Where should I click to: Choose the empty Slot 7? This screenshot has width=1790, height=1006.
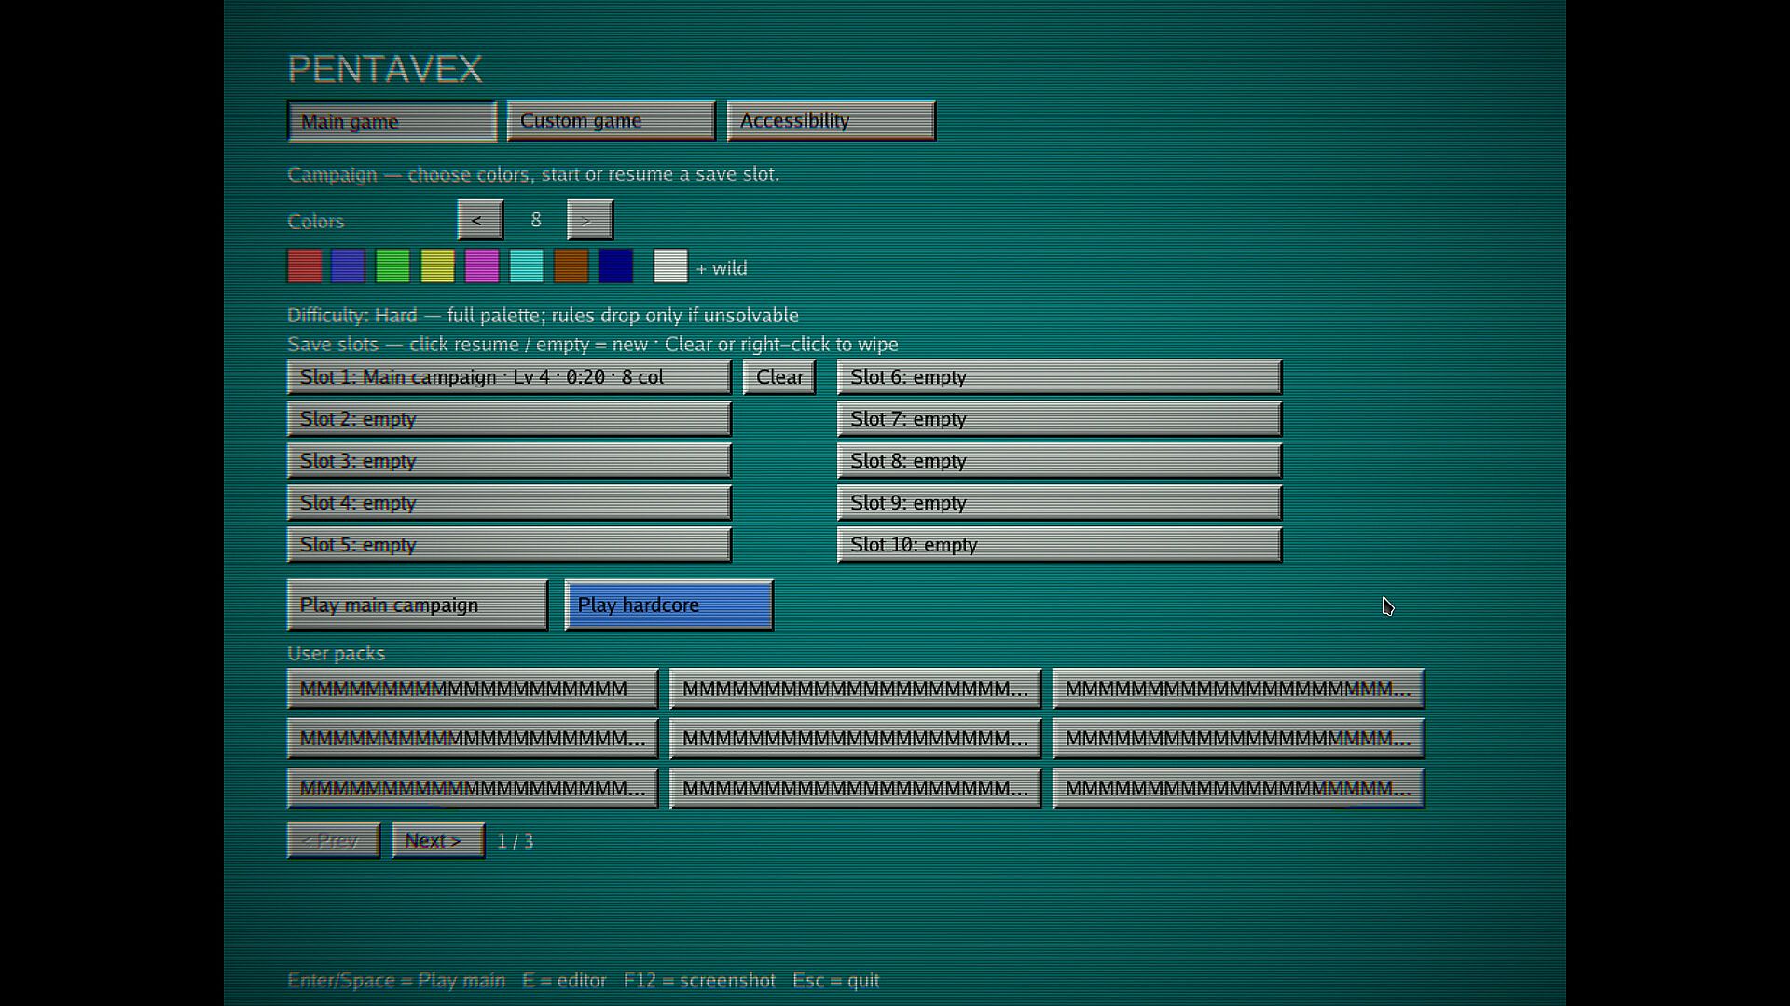1059,419
